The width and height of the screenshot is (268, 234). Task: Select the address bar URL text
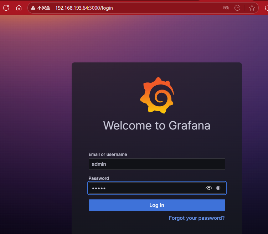(84, 8)
